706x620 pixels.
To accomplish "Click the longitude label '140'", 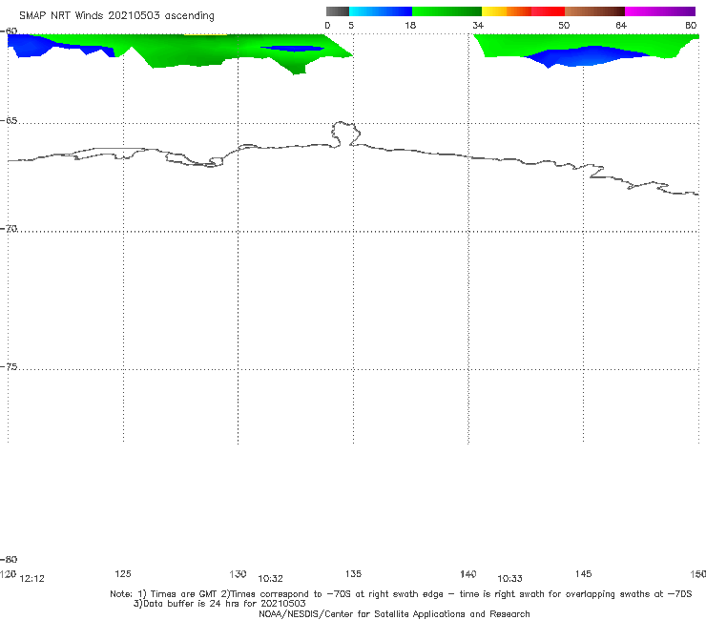I will pos(468,573).
